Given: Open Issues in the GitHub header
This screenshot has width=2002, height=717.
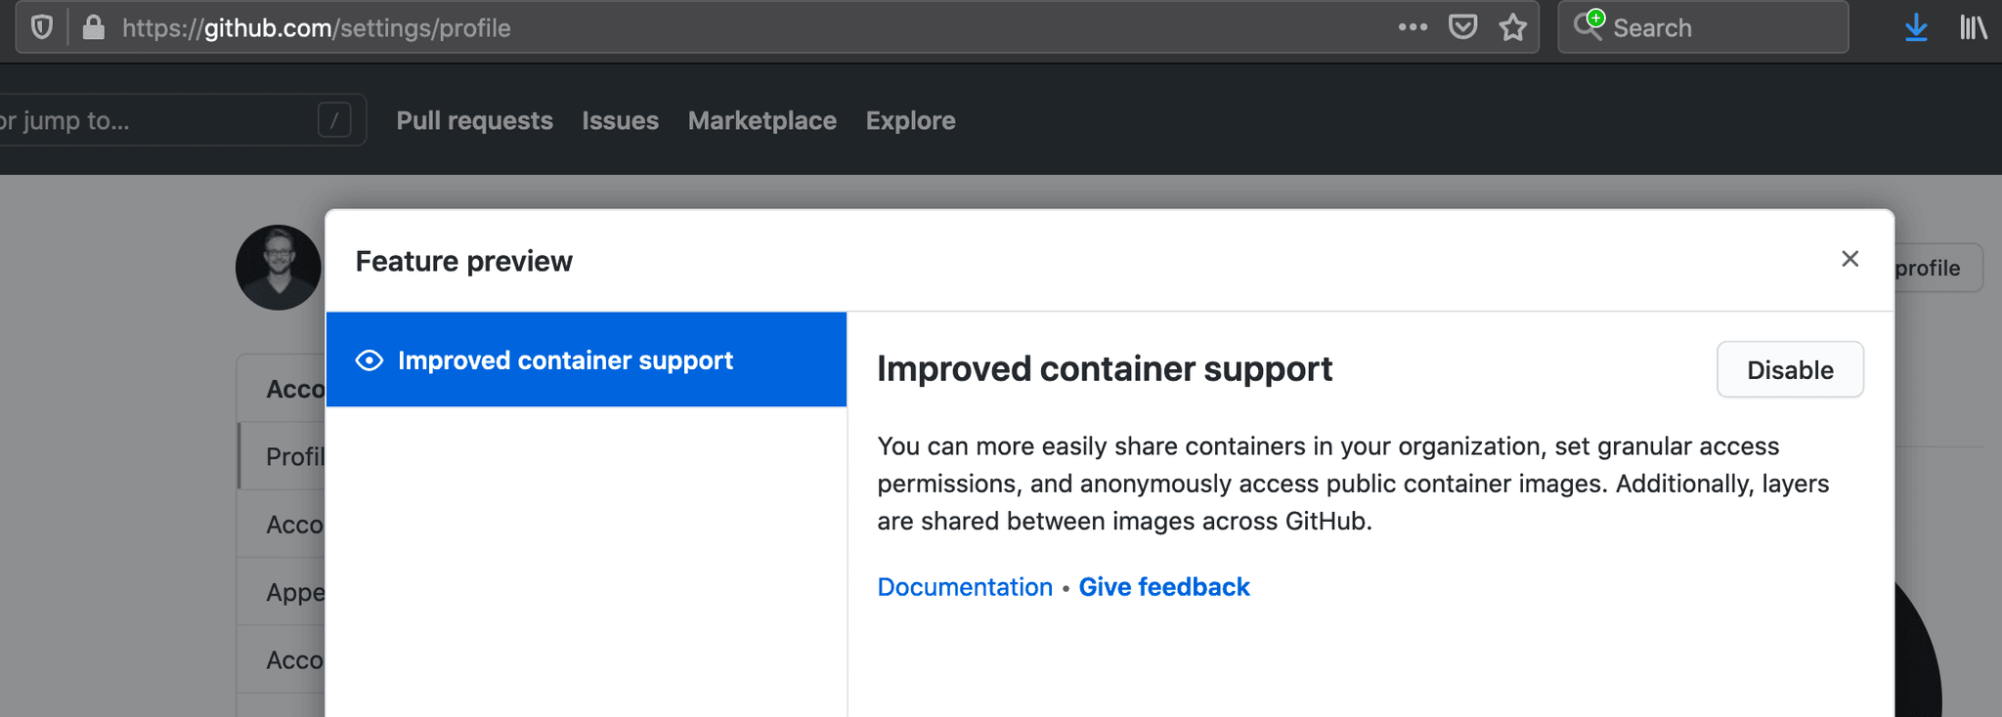Looking at the screenshot, I should click(620, 120).
